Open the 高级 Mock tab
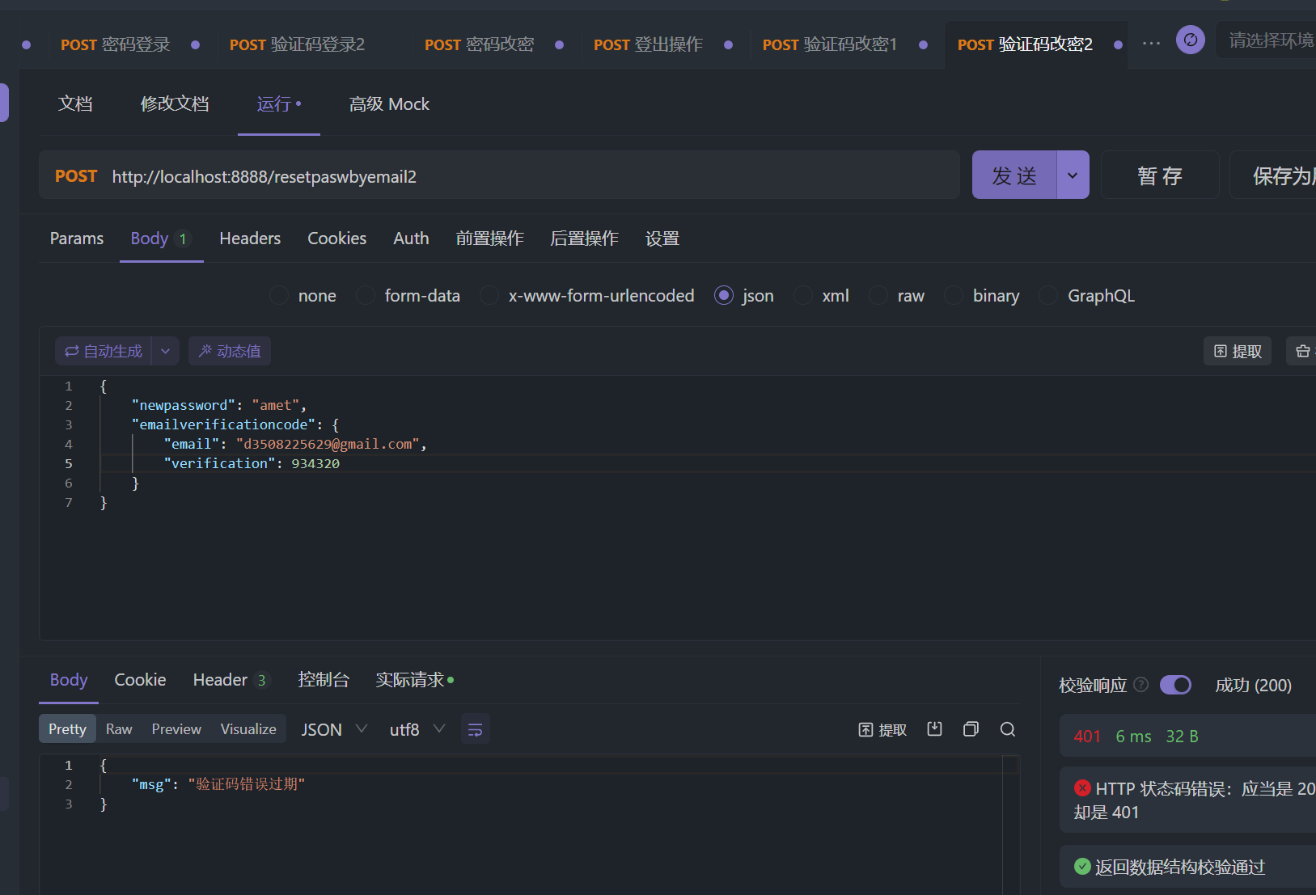 389,103
